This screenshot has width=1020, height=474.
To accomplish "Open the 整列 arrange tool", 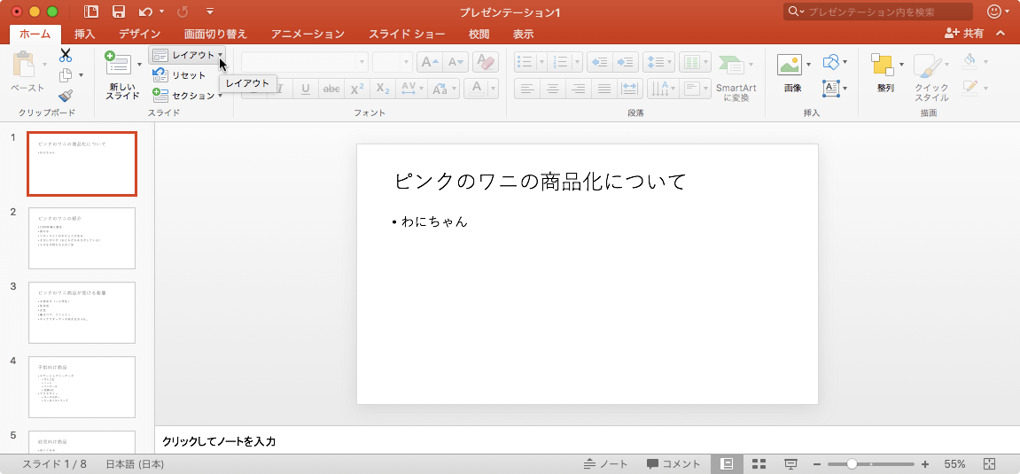I will pyautogui.click(x=884, y=66).
